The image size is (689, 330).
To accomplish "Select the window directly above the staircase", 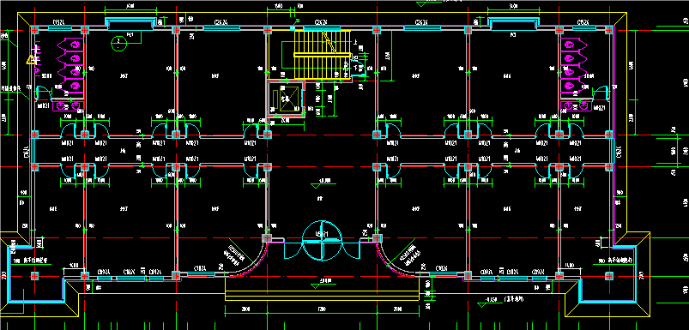I will (322, 28).
